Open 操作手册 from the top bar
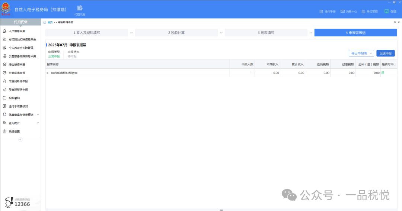402x211 pixels. click(x=328, y=12)
